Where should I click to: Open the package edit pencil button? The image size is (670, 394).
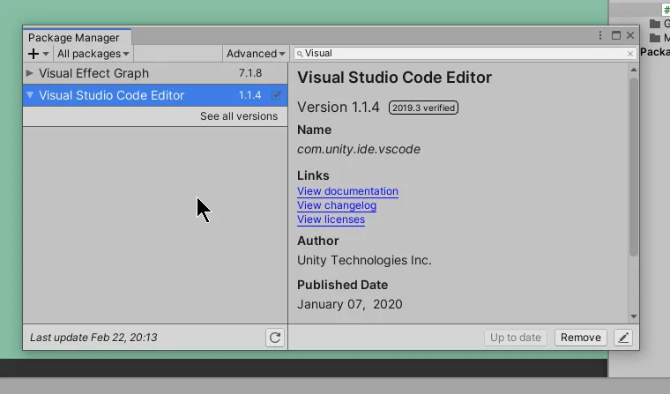coord(623,338)
